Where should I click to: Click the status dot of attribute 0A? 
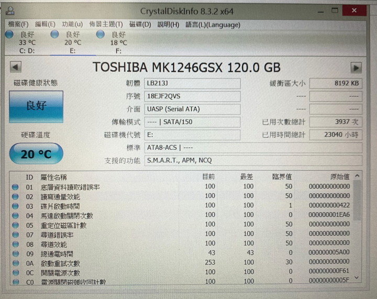(16, 263)
